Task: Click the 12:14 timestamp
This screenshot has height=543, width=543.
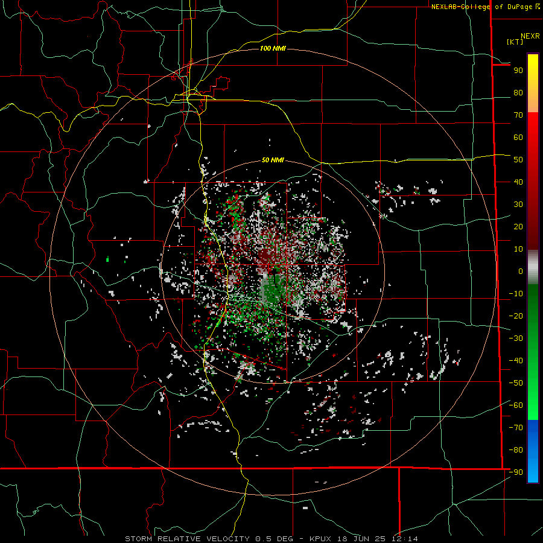Action: point(404,539)
